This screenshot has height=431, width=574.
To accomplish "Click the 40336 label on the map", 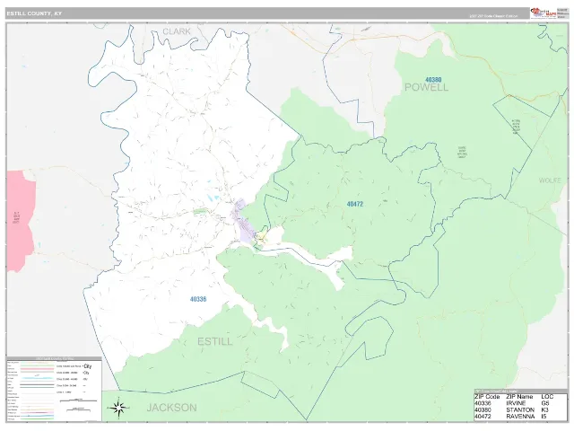I will (x=198, y=299).
